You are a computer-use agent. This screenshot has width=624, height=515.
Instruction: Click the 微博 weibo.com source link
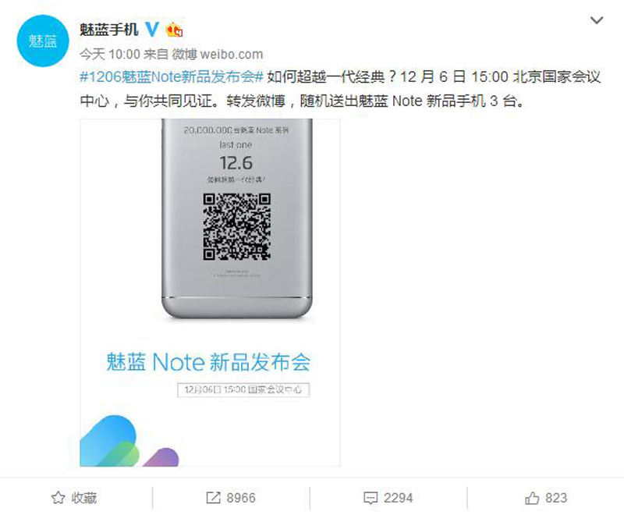tap(218, 54)
